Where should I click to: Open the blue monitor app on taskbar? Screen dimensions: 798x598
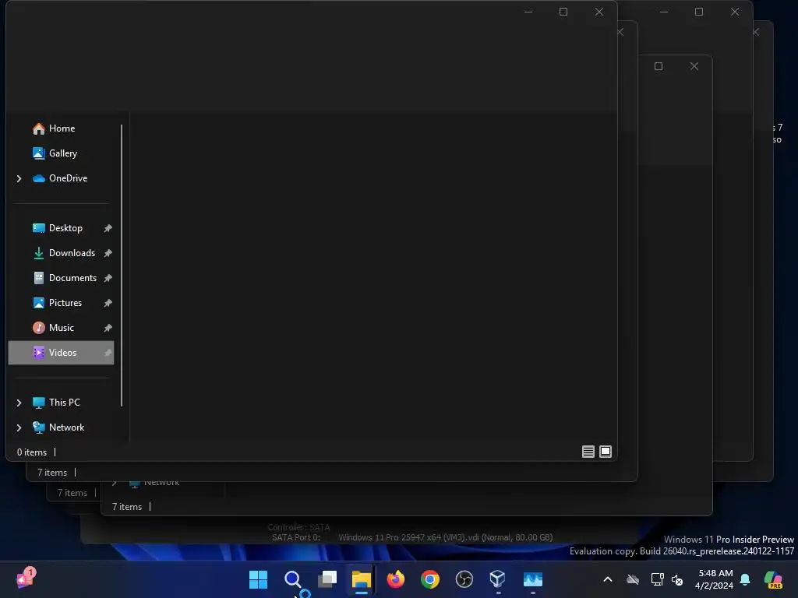533,579
